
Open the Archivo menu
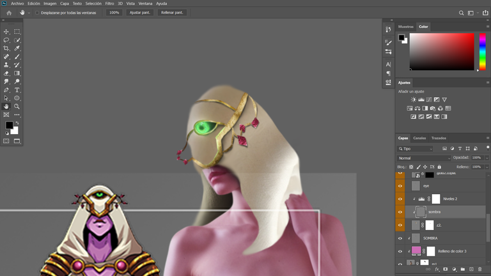click(x=17, y=3)
